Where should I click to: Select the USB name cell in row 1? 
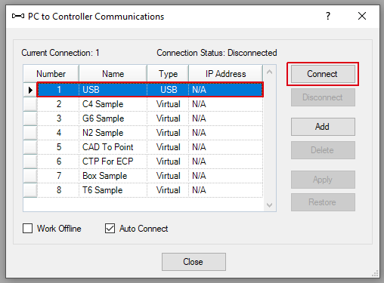tap(113, 90)
